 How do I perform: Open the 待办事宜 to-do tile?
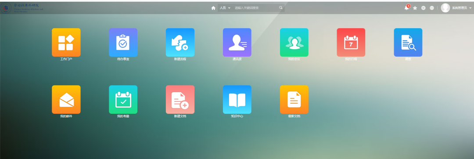tap(123, 42)
